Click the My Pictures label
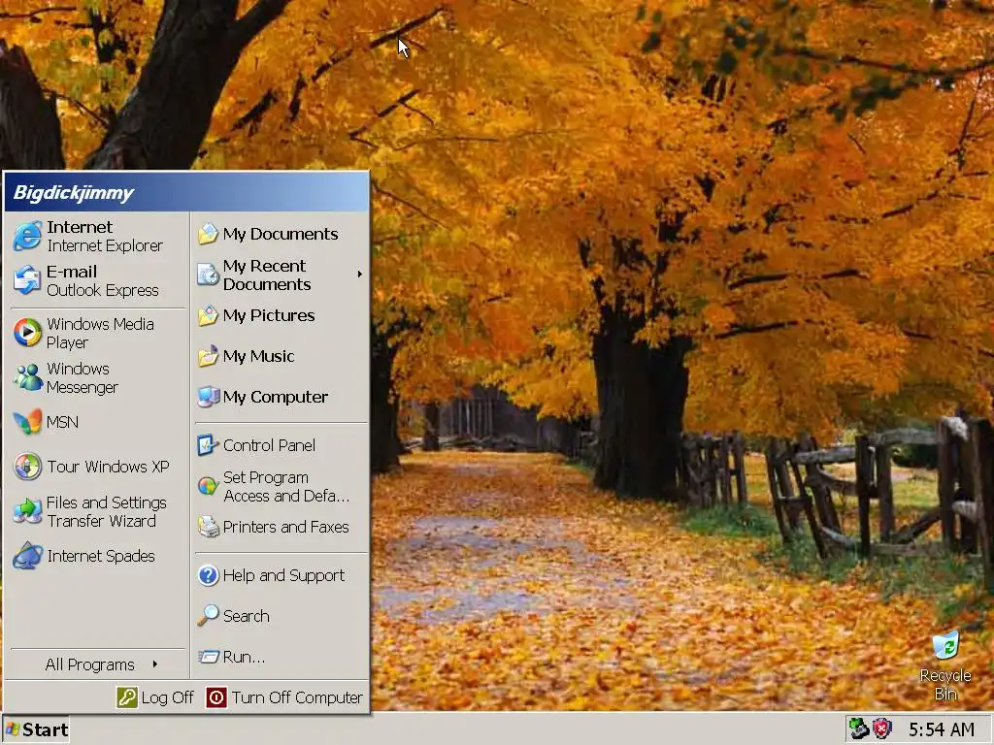This screenshot has height=745, width=994. tap(269, 315)
